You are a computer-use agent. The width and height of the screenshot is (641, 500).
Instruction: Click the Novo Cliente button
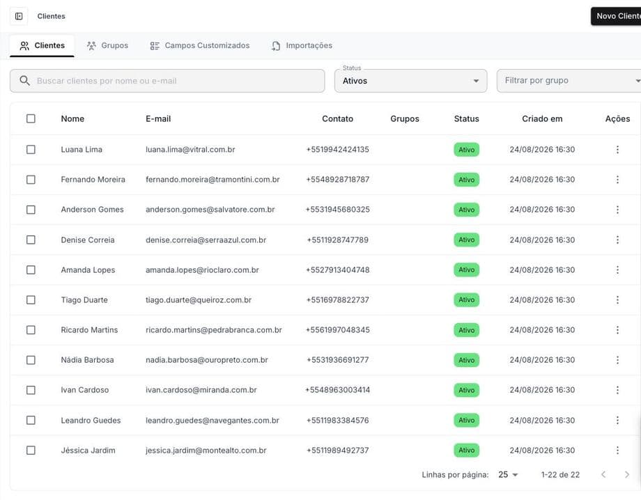pyautogui.click(x=616, y=16)
